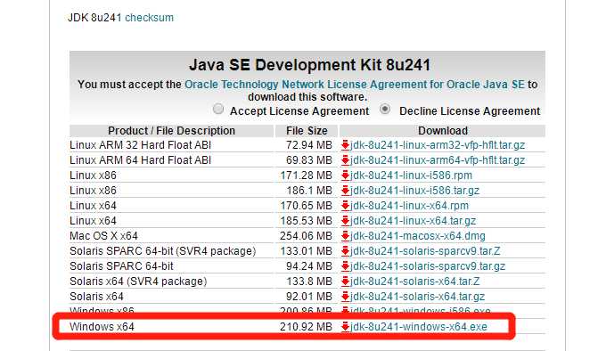Click red download arrow for solaris-x64.tar.Z
Screen dimensions: 598x351
tap(345, 282)
